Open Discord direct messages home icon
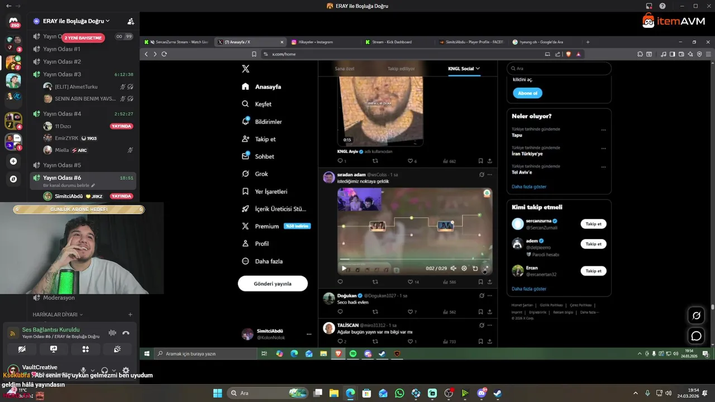Image resolution: width=715 pixels, height=402 pixels. (x=14, y=22)
